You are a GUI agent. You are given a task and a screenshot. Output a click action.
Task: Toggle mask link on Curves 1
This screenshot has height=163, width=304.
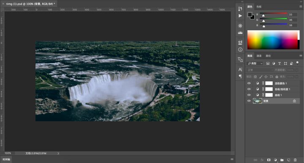(x=263, y=95)
